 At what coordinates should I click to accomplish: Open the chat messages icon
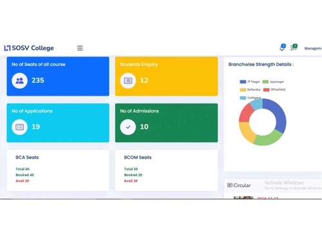(294, 48)
